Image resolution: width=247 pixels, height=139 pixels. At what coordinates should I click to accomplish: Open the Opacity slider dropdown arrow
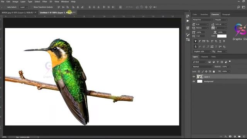pos(229,67)
